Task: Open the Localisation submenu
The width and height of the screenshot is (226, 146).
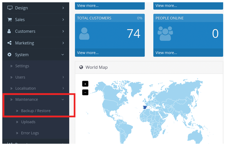Action: click(36, 88)
